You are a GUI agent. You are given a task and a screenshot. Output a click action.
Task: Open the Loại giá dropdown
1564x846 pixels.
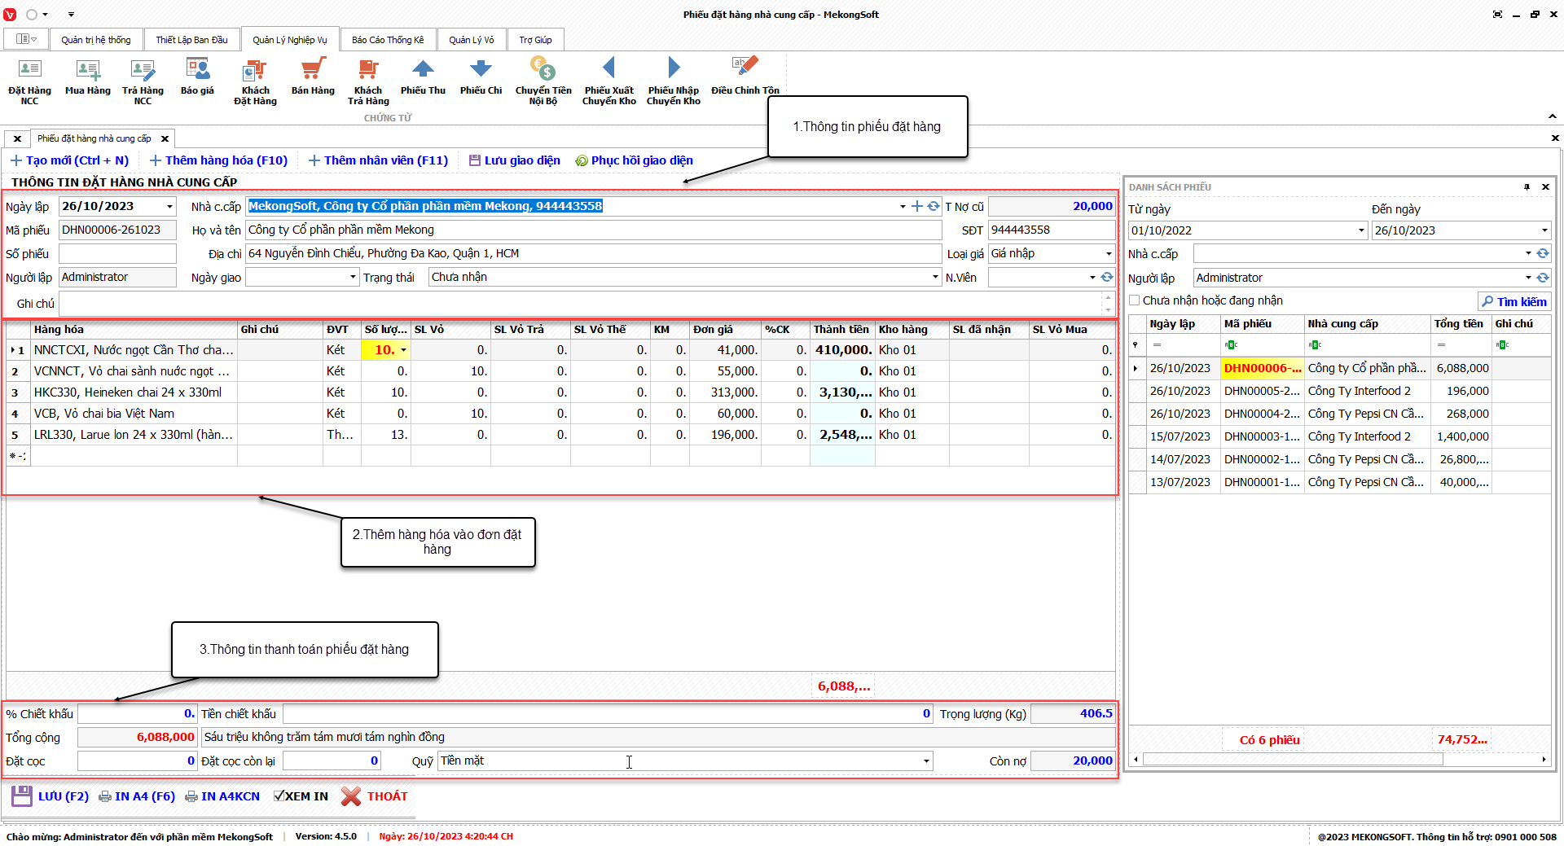1109,254
